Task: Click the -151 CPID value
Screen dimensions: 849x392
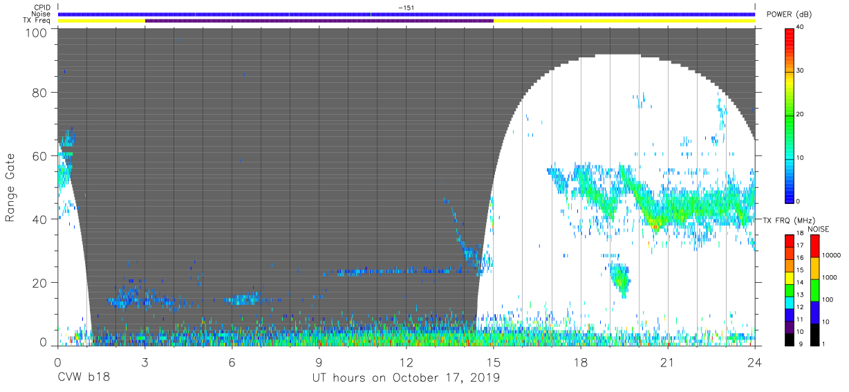Action: [406, 8]
